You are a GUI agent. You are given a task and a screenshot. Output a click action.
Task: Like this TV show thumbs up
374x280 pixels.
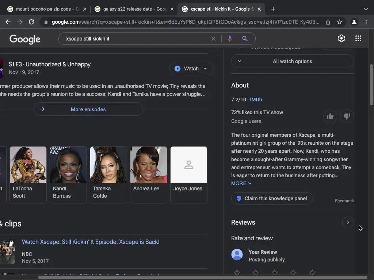[x=330, y=116]
